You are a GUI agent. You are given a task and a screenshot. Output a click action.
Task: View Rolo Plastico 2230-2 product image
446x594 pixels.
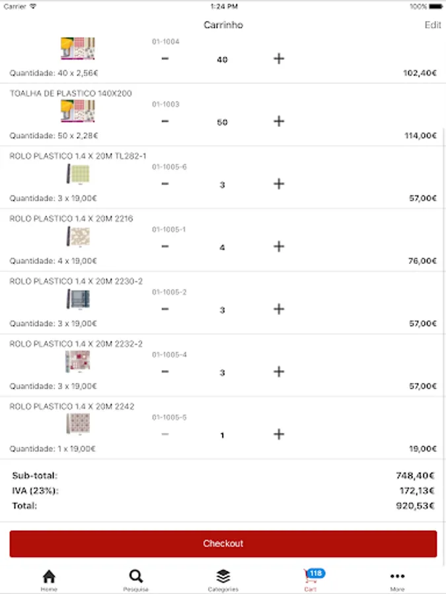pyautogui.click(x=78, y=299)
